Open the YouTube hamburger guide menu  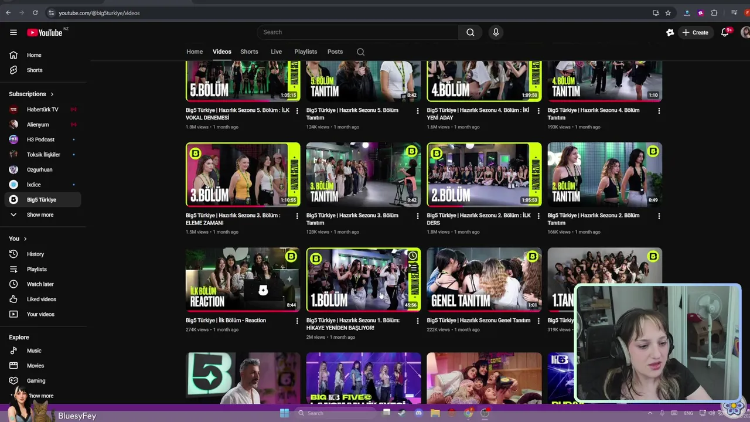13,32
